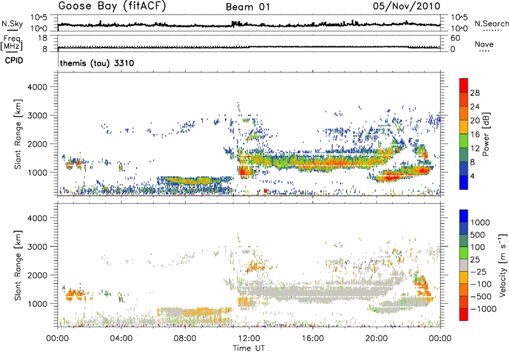Click the 'Goose Bay (fitACF)' title text
Image resolution: width=509 pixels, height=352 pixels.
click(x=112, y=6)
